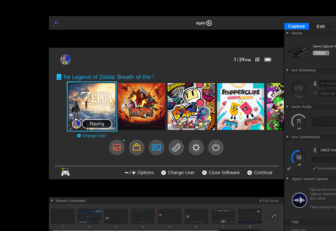Collapse the Device section

coord(287,33)
